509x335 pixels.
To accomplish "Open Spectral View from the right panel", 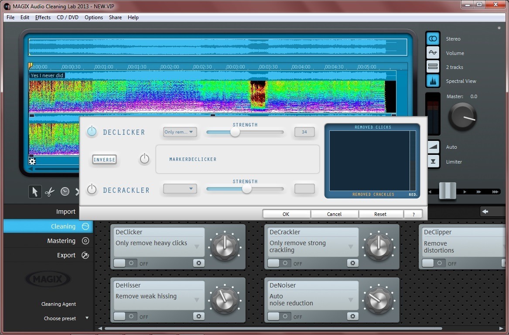I will pyautogui.click(x=432, y=81).
